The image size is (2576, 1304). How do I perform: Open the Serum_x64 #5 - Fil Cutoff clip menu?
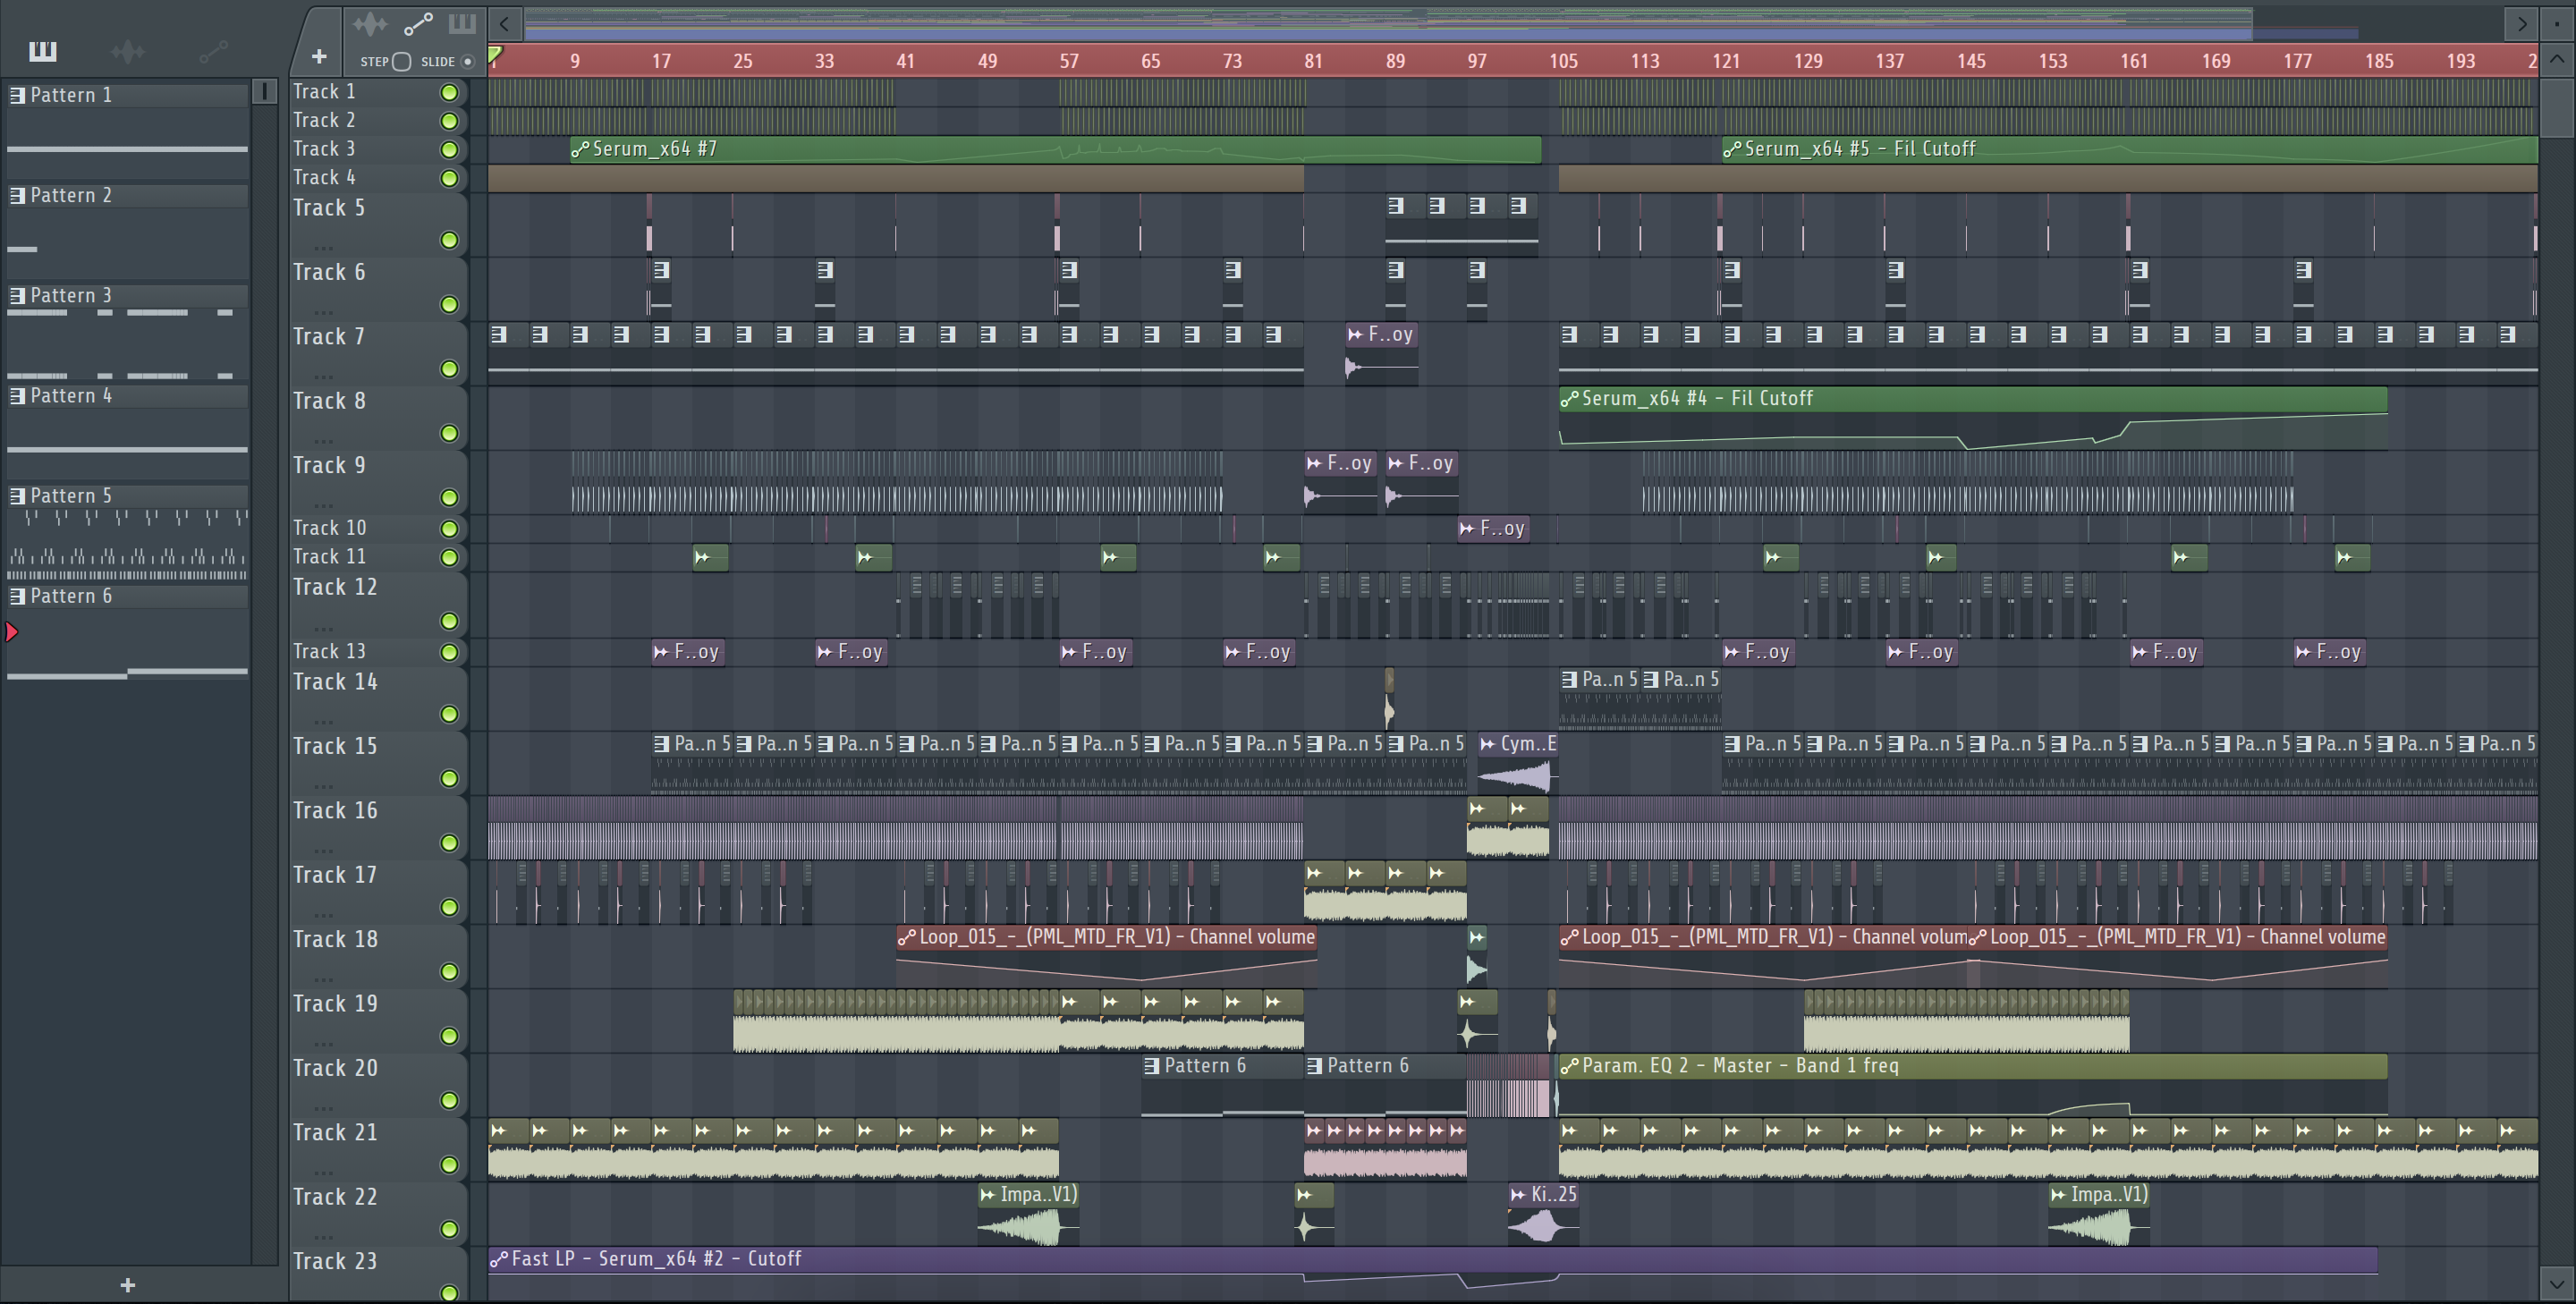point(1732,149)
